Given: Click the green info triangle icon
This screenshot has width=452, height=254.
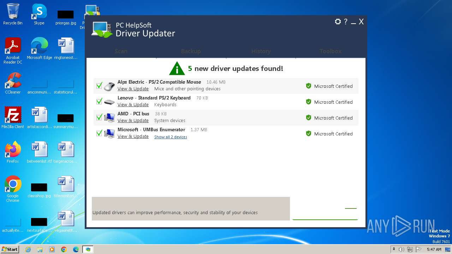Looking at the screenshot, I should click(x=177, y=69).
